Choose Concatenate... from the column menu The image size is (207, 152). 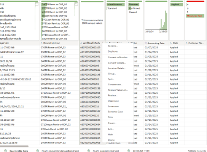tap(115, 85)
